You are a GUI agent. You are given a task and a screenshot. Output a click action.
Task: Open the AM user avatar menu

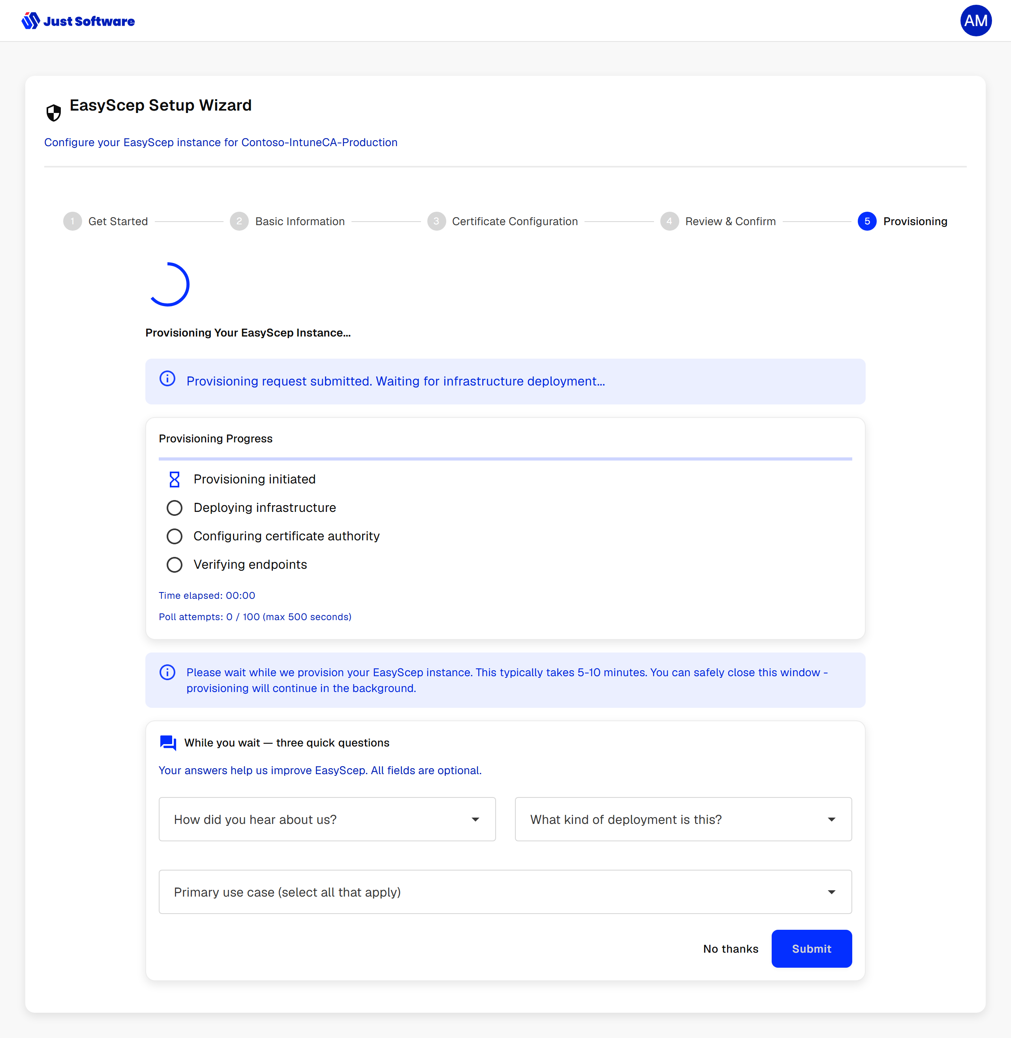point(975,21)
